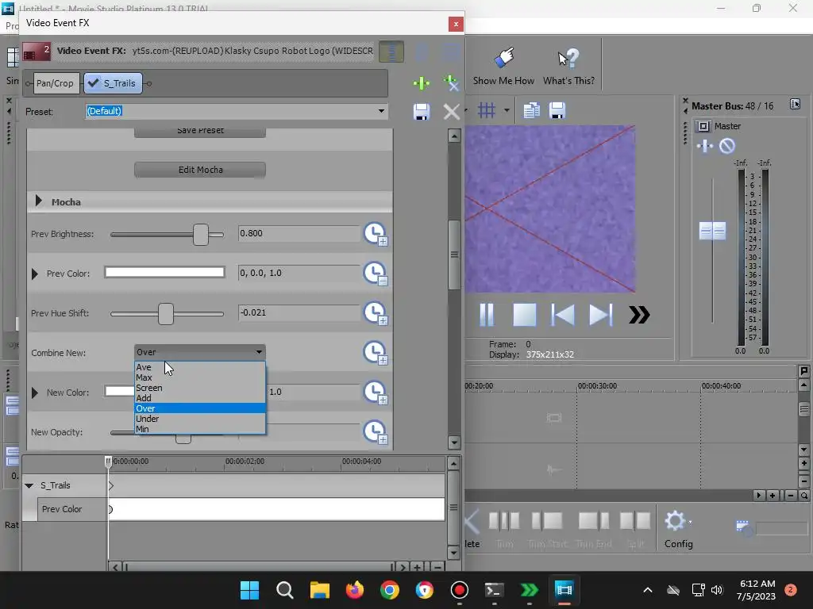This screenshot has width=813, height=609.
Task: Expand the Prev Color triangle
Action: point(35,274)
